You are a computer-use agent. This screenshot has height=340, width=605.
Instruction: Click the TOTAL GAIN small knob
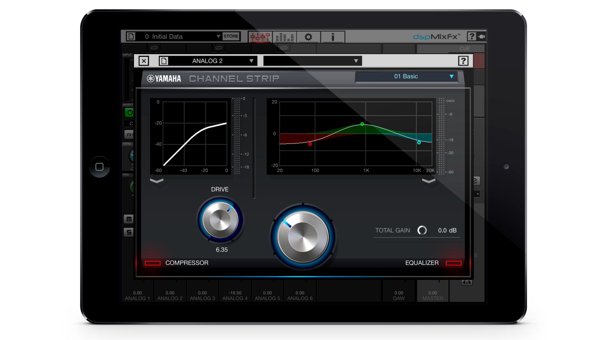(x=422, y=230)
